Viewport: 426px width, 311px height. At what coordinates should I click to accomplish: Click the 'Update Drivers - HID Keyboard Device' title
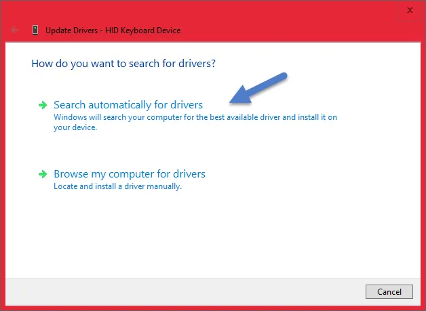click(113, 30)
